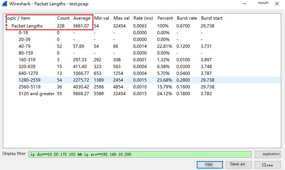Click percent 23.68% cell

(x=165, y=80)
